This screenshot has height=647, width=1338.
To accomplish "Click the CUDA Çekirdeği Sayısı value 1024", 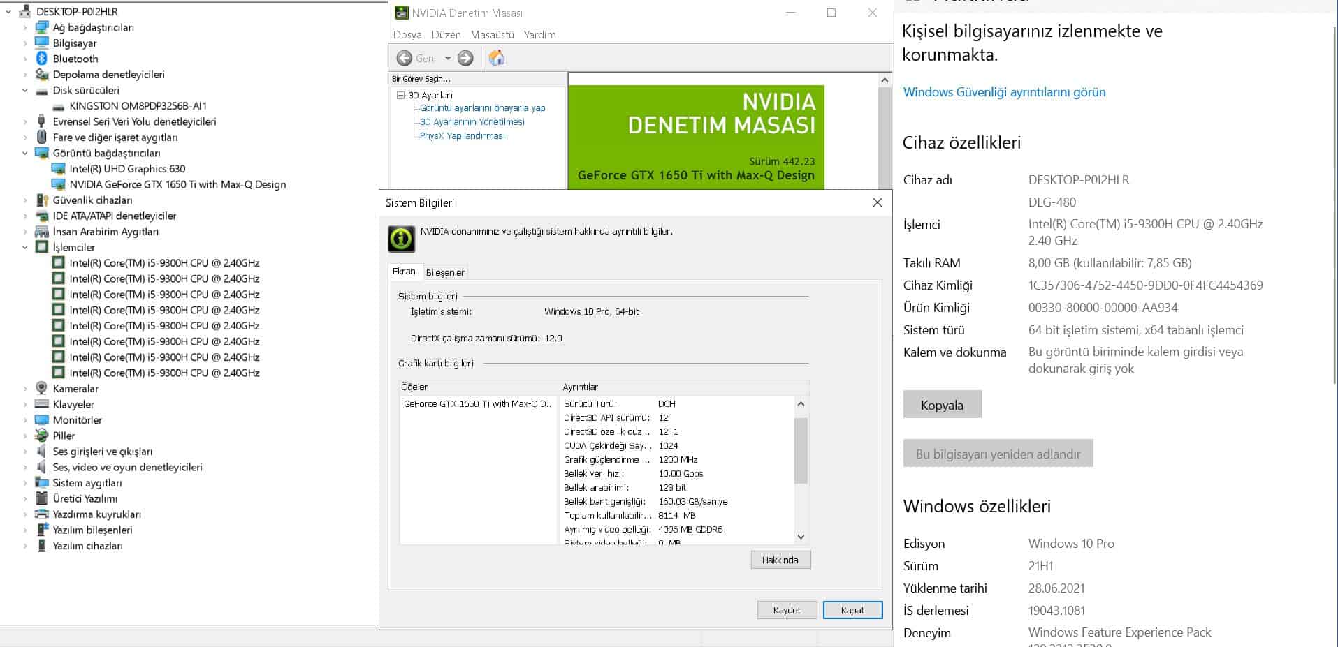I will (x=669, y=445).
